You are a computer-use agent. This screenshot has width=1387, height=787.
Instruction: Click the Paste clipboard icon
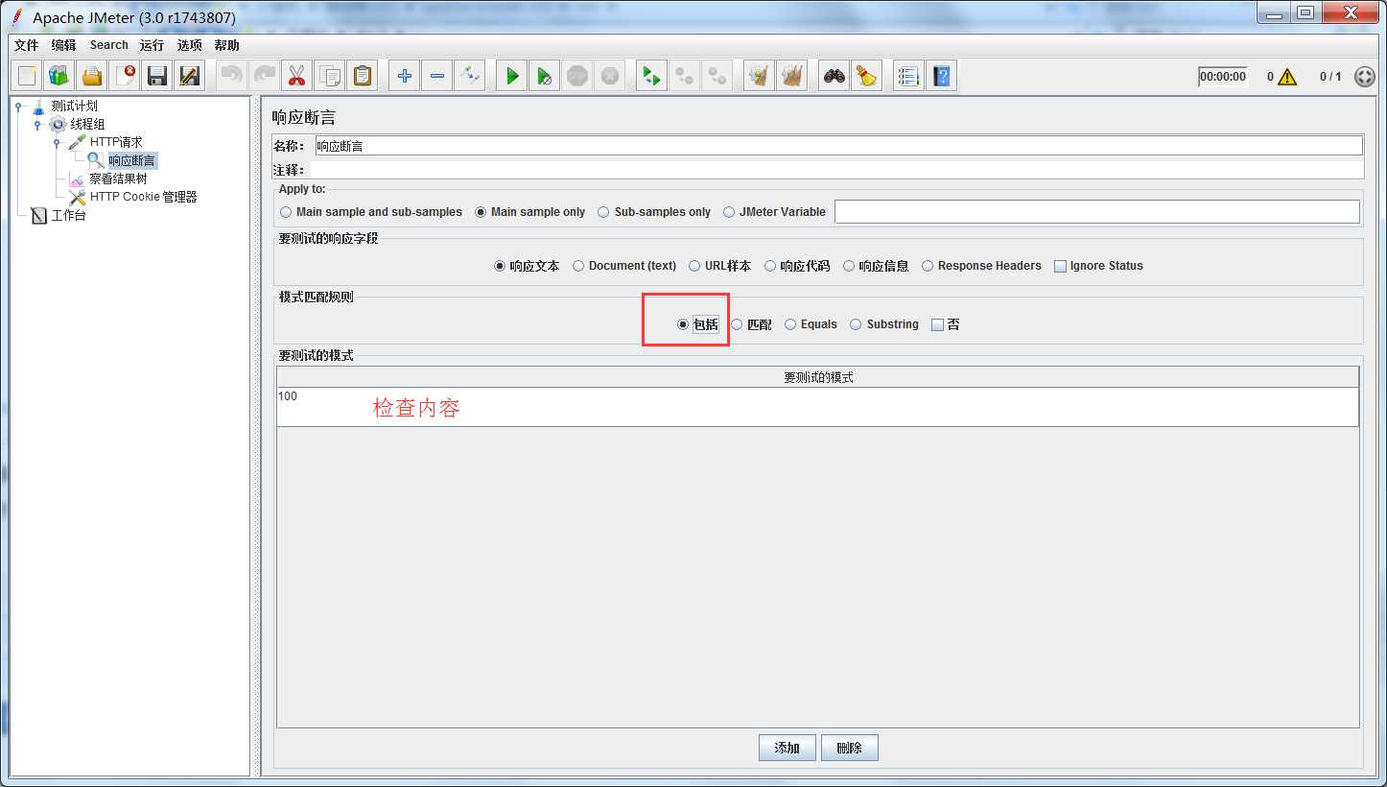(x=362, y=76)
